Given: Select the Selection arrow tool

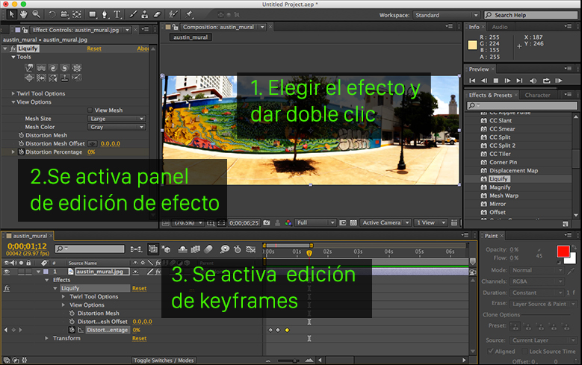Looking at the screenshot, I should point(11,14).
